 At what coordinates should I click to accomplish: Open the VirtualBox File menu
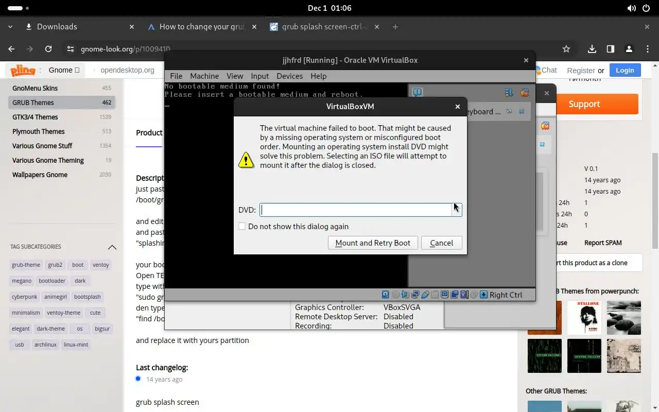[176, 76]
